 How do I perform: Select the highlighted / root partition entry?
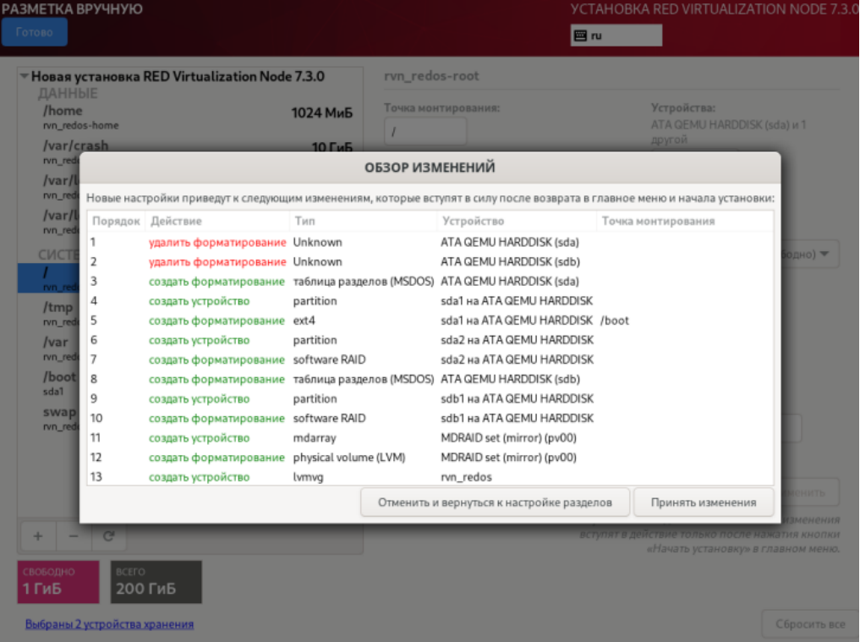pos(49,277)
